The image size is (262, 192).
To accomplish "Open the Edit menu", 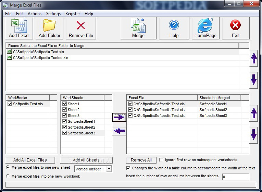I will [20, 14].
